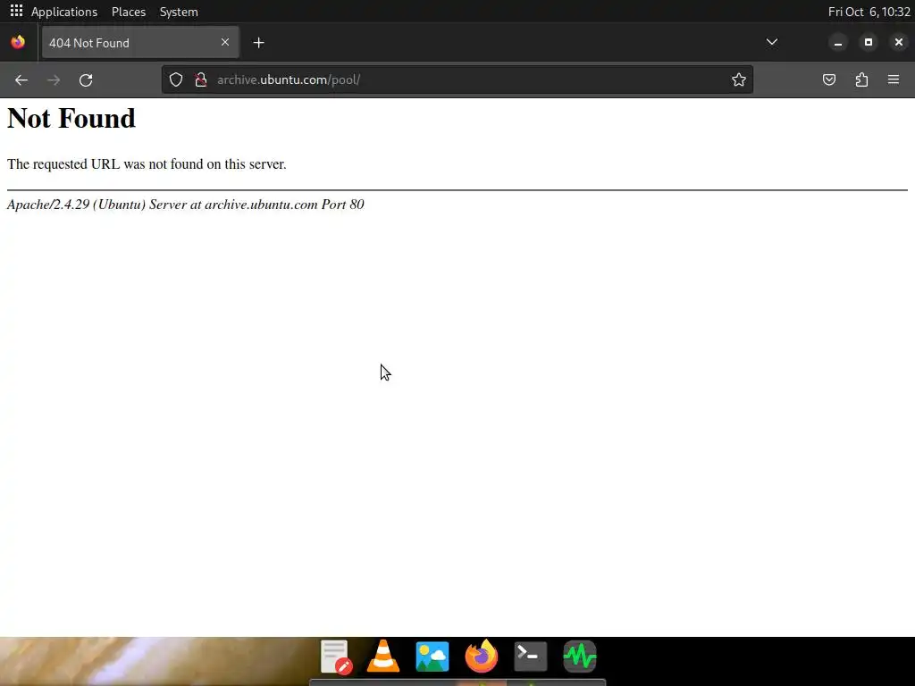Launch VLC media player from dock
Image resolution: width=915 pixels, height=686 pixels.
click(383, 657)
